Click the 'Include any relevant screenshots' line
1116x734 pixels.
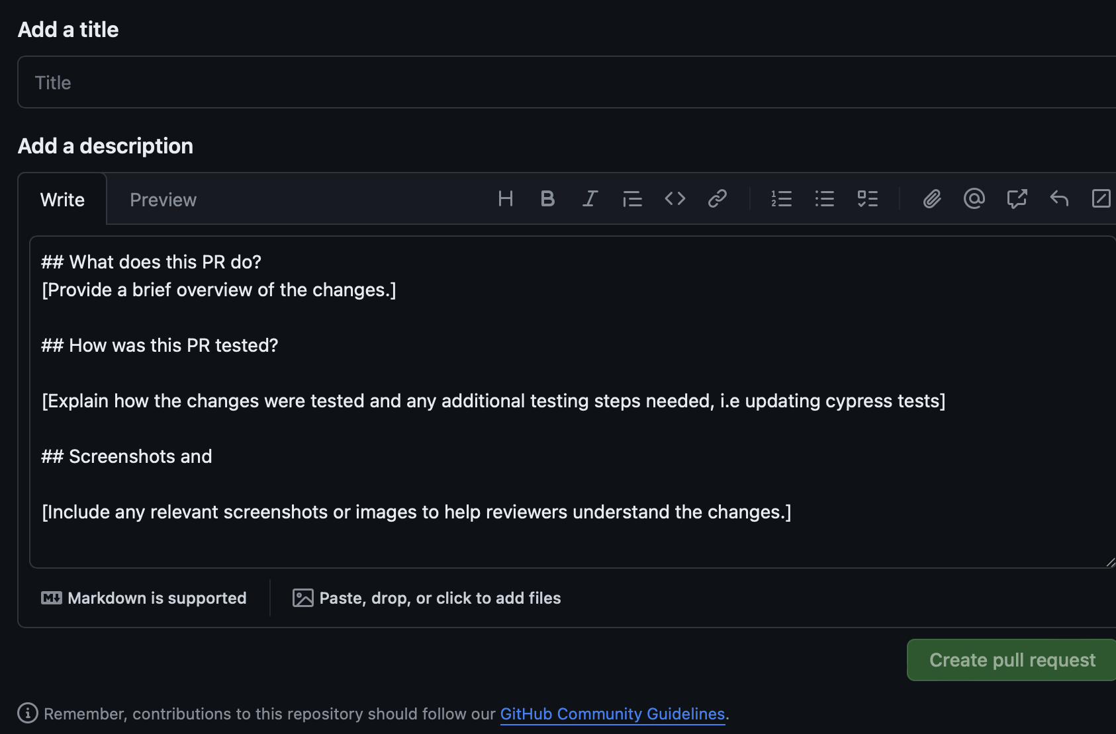(x=416, y=512)
